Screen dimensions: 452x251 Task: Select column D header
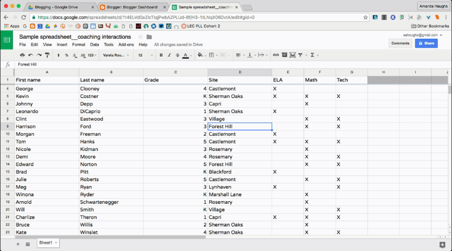tap(240, 72)
